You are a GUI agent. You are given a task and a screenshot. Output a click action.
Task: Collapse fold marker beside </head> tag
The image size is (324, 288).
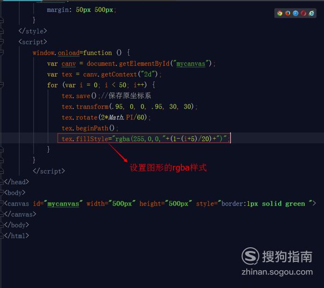point(2,182)
